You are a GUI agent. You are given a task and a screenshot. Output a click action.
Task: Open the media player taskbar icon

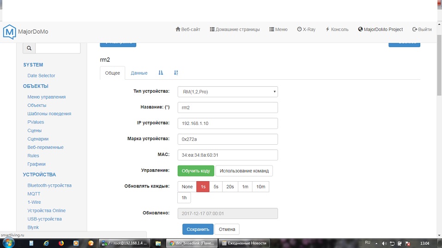click(x=76, y=243)
